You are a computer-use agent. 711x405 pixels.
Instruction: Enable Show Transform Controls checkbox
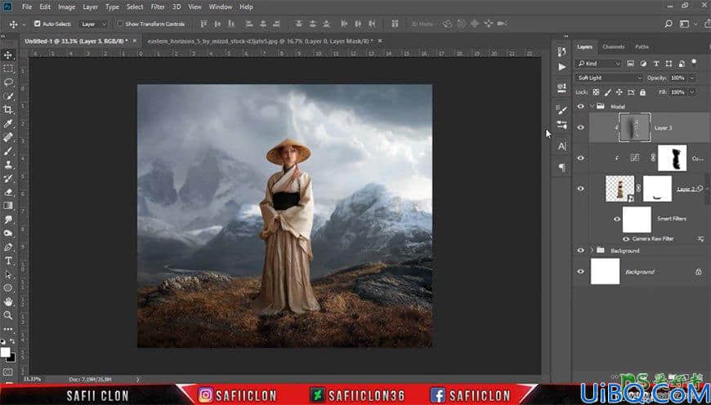(119, 24)
